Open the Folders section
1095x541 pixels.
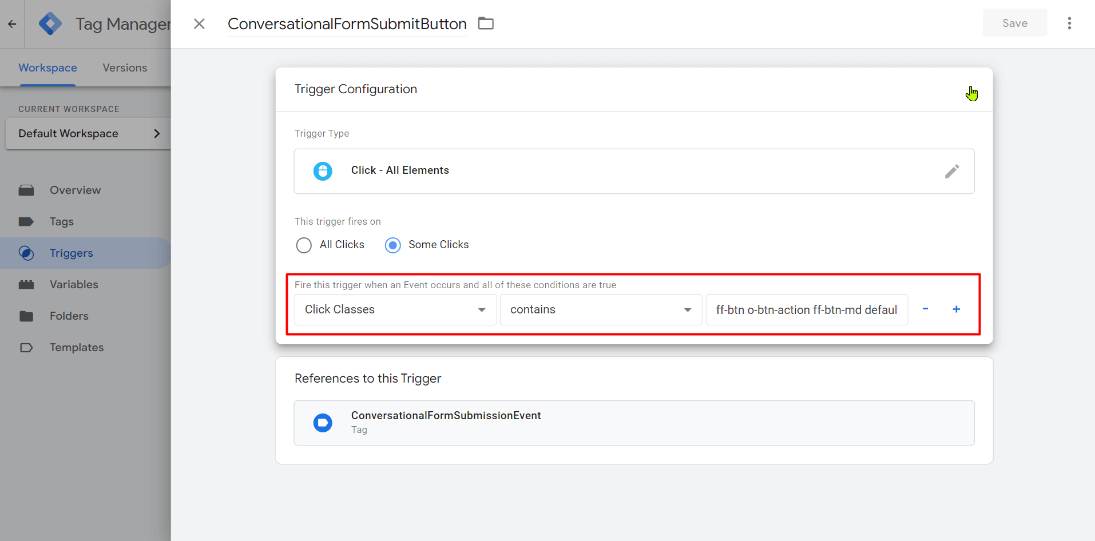pos(69,316)
